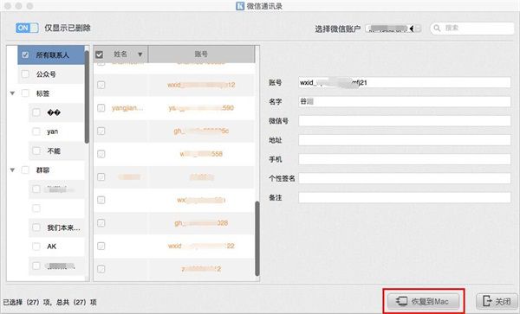Click the left category tree scrollbar
Viewport: 520px width, 314px height.
87,97
